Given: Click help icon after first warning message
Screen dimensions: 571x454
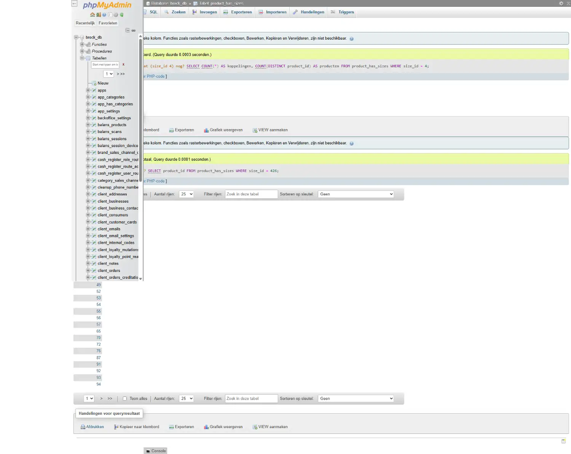Looking at the screenshot, I should coord(351,39).
